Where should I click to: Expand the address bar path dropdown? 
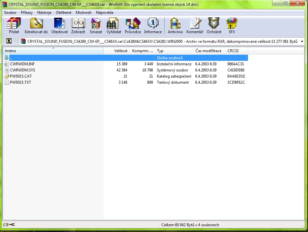(x=302, y=42)
